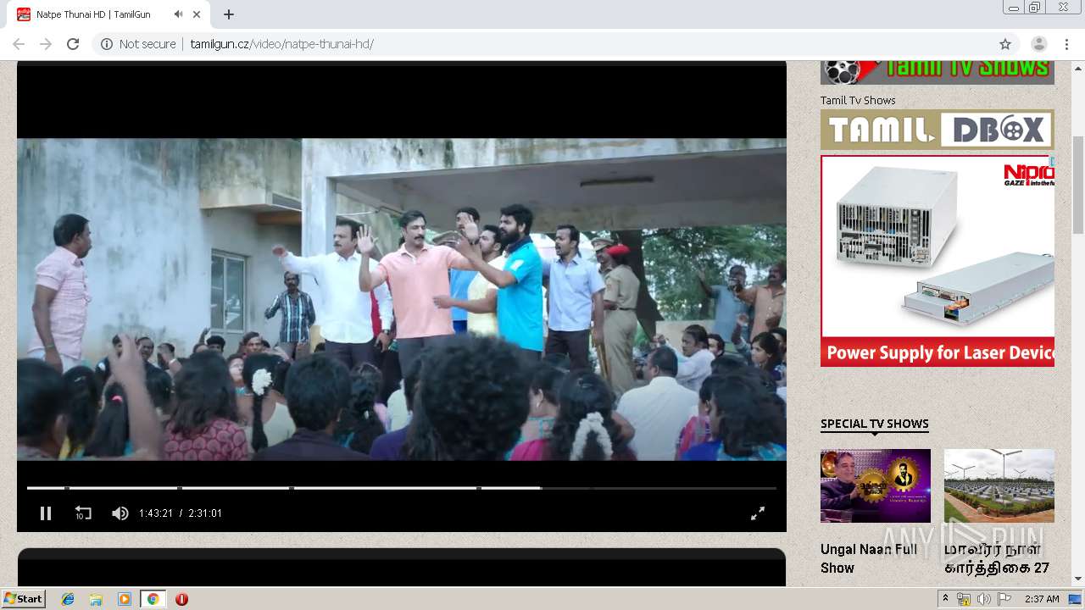Open a new browser tab
The image size is (1085, 610).
point(229,14)
